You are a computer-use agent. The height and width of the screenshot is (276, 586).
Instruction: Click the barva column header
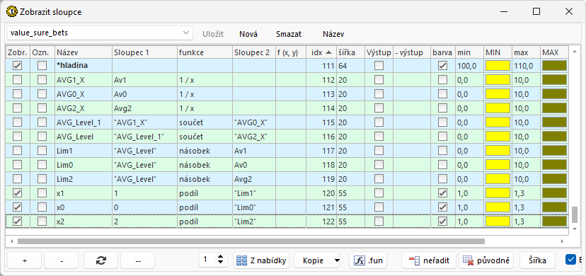[442, 52]
